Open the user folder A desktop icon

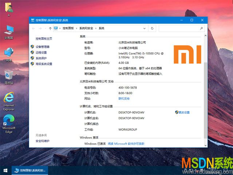(x=9, y=10)
